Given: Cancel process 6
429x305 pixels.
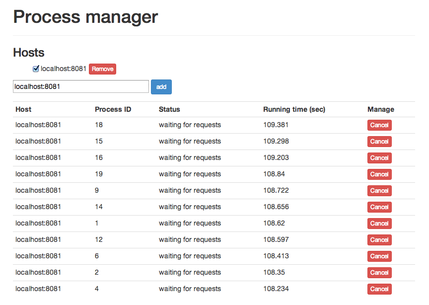Looking at the screenshot, I should coord(379,256).
